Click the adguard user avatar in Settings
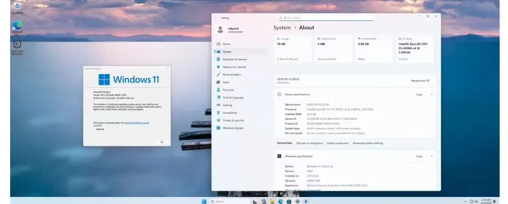Viewport: 508px width, 204px height. pos(220,30)
